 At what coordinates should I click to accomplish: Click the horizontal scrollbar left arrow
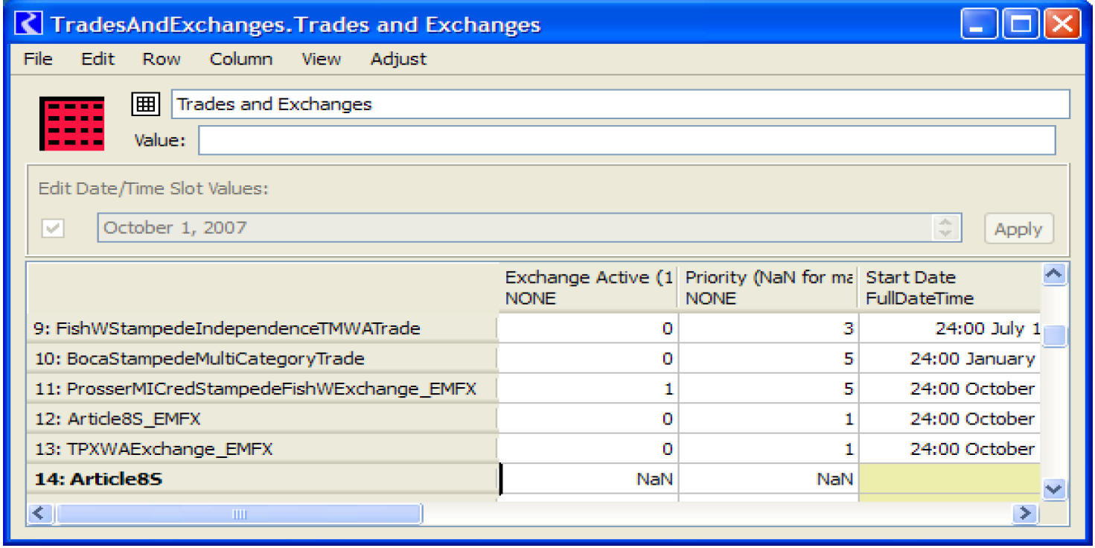pos(40,513)
